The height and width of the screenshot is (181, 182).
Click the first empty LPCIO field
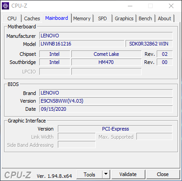click(55, 72)
